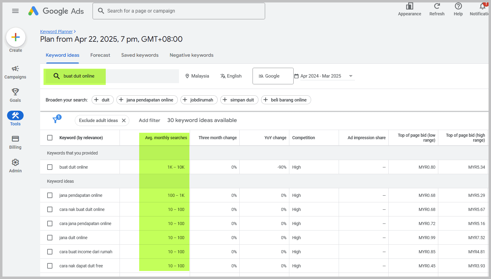This screenshot has width=491, height=279.
Task: Change the Malaysia location setting
Action: tap(197, 76)
